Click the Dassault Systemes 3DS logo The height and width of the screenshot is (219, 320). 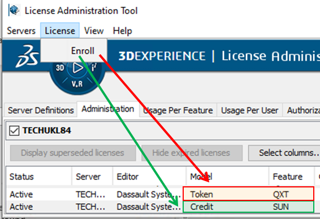(x=27, y=56)
